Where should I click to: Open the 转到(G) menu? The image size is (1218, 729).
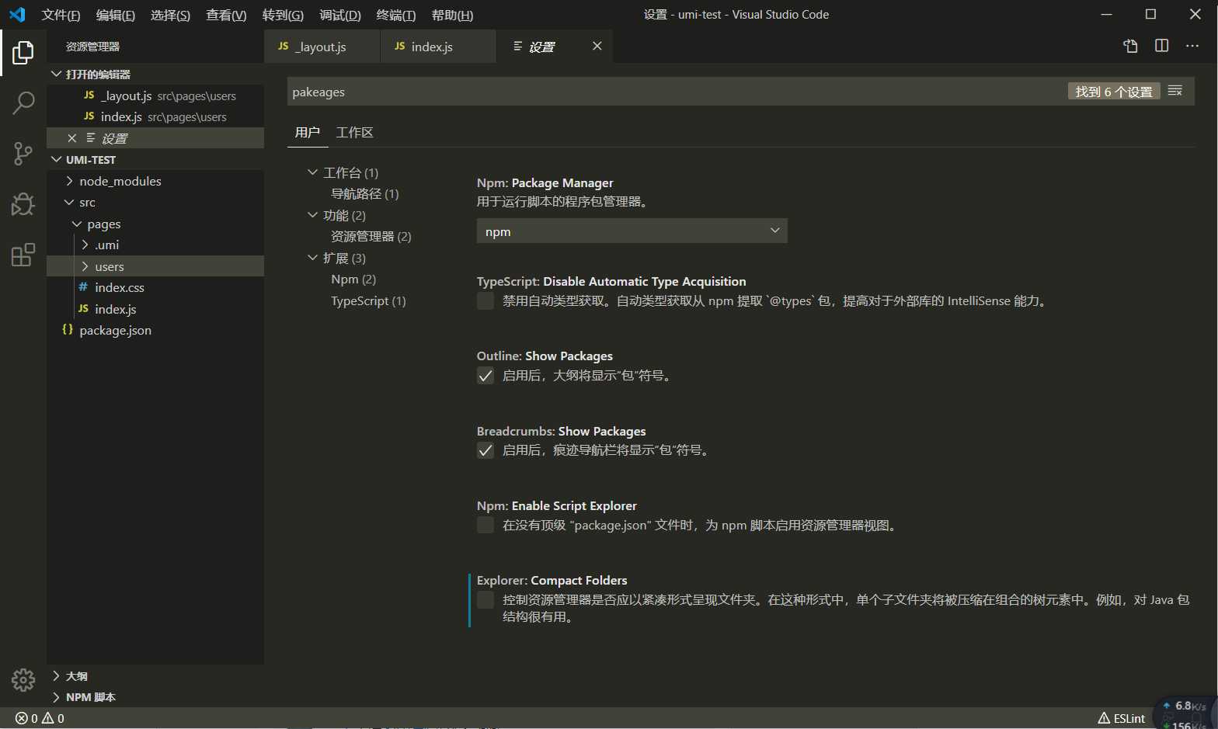point(283,15)
